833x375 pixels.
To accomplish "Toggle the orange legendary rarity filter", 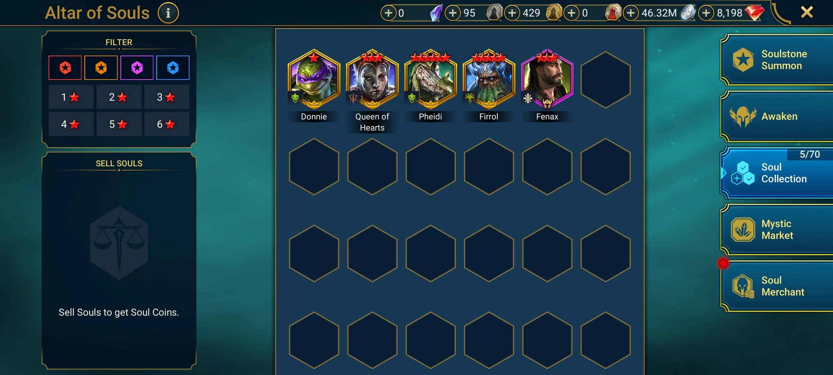I will tap(101, 68).
